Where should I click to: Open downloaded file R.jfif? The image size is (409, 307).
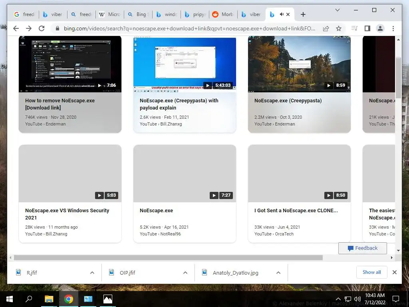click(32, 273)
